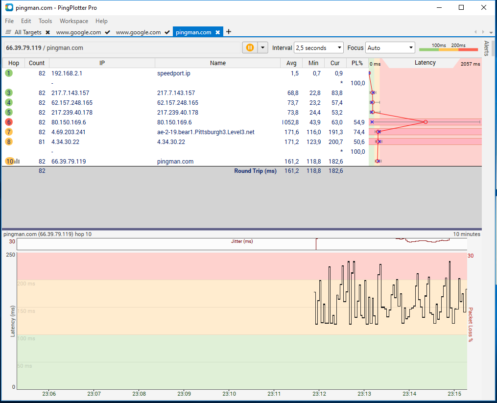
Task: Open the Focus Auto dropdown
Action: pos(390,48)
